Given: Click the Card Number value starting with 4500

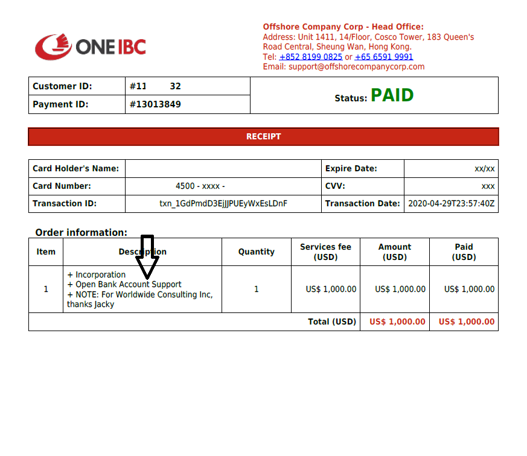Looking at the screenshot, I should (x=200, y=186).
